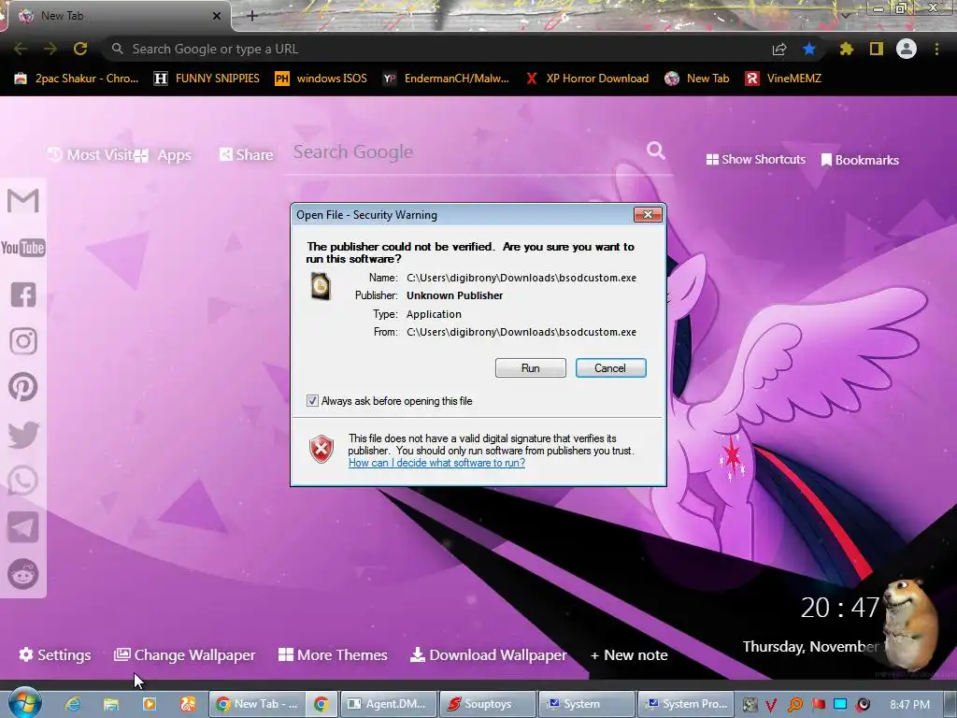Screen dimensions: 957x718
Task: Open new tab page Settings
Action: point(55,655)
